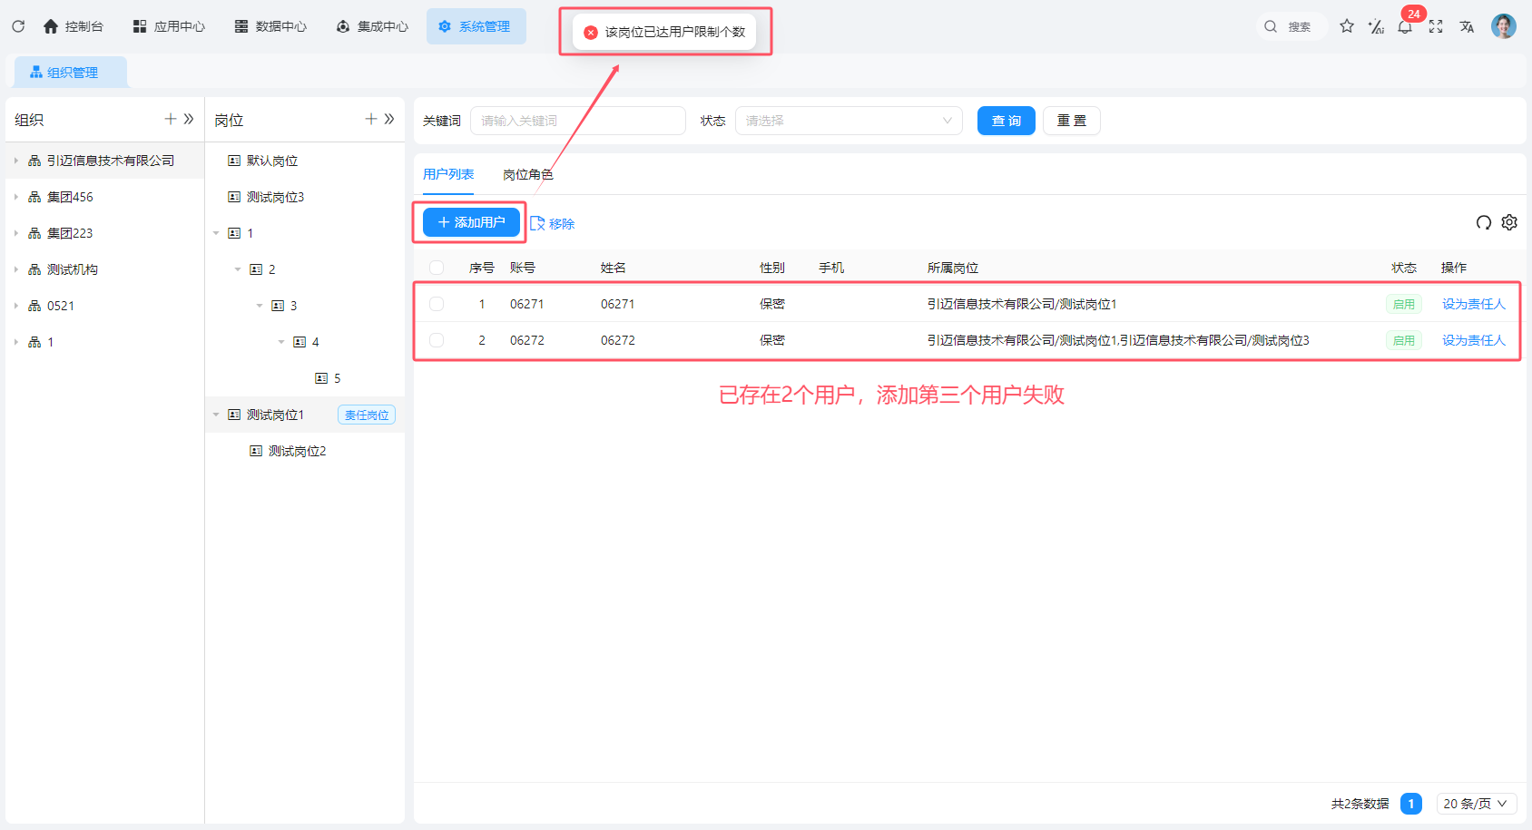Click the 关键词 keyword input field
Image resolution: width=1532 pixels, height=830 pixels.
[577, 121]
